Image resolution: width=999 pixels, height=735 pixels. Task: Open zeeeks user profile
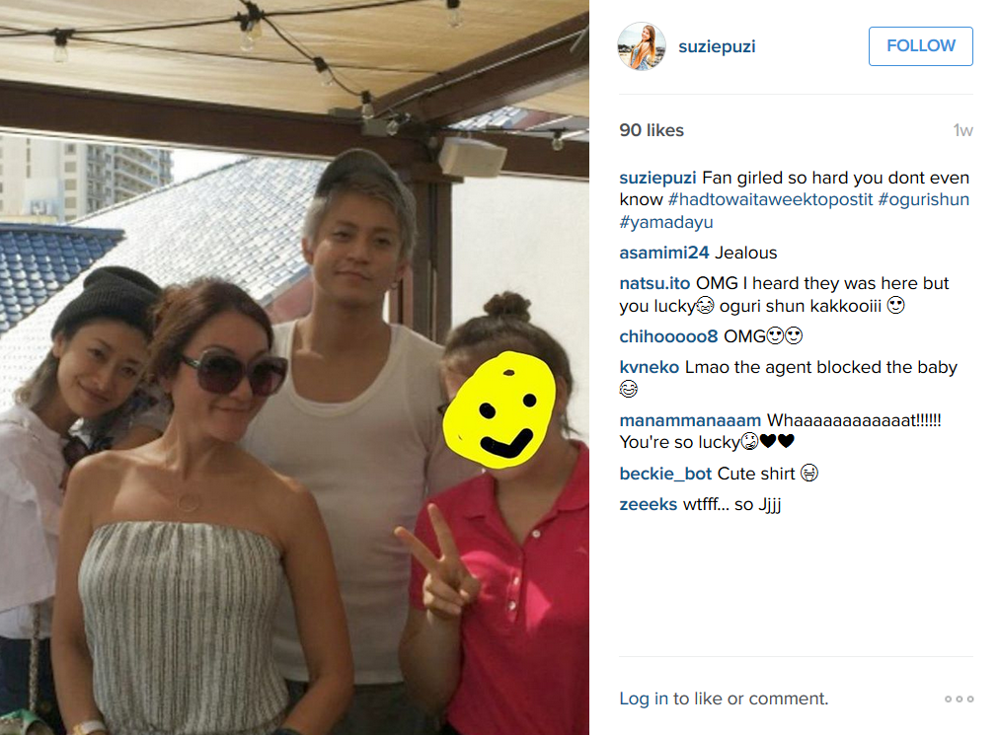click(x=648, y=504)
